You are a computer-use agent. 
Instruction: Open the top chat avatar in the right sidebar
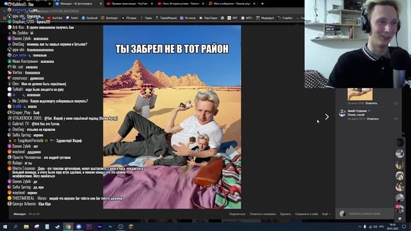tap(399, 142)
